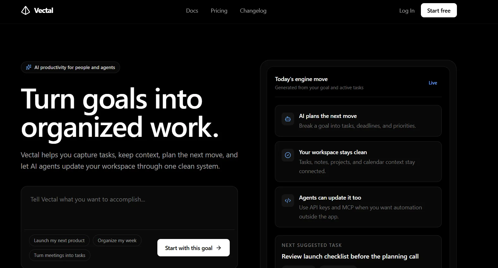Click the NEXT SUGGESTED TASK label

(312, 245)
